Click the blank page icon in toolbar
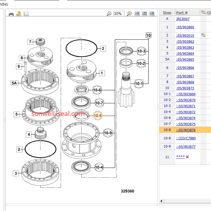 tap(26, 14)
